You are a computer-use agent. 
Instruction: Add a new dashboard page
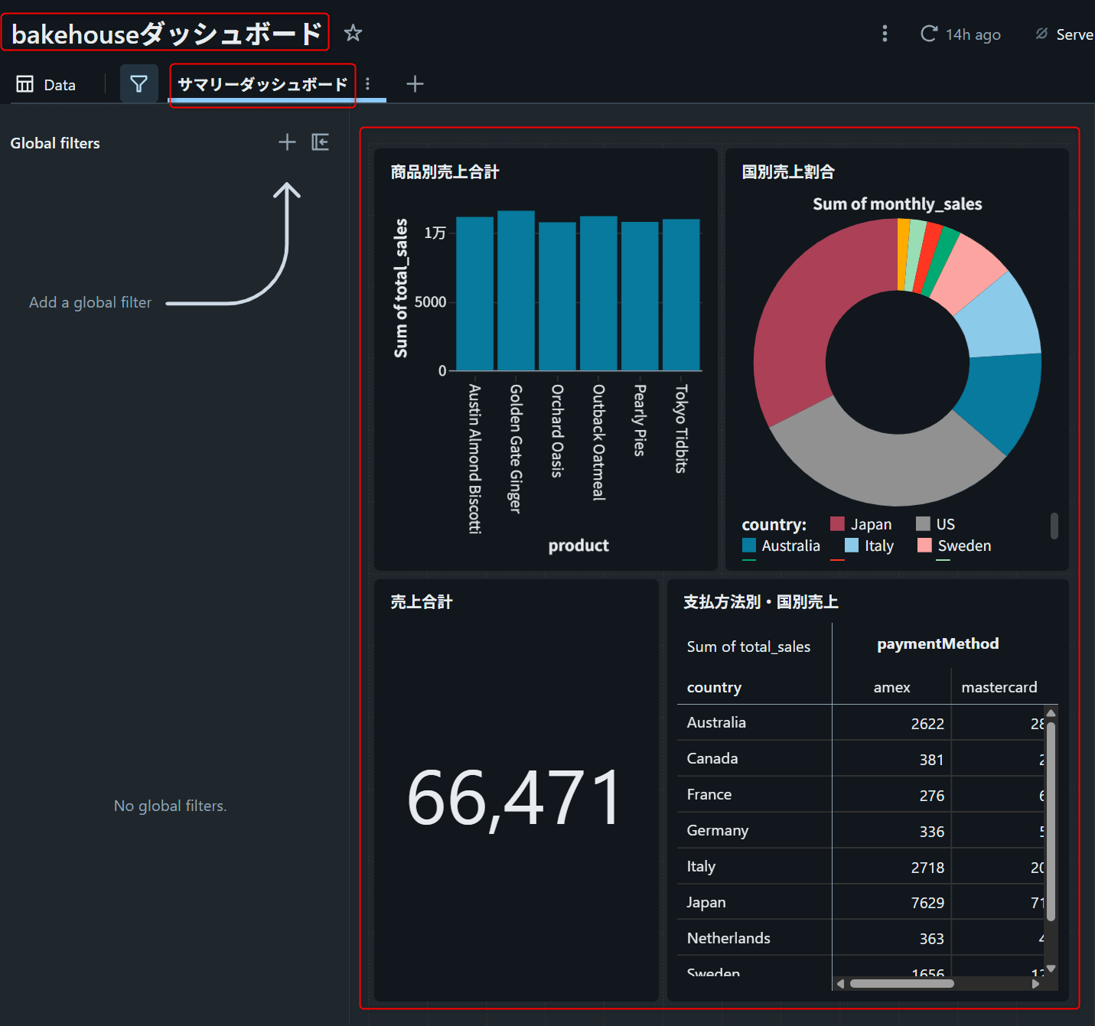point(415,84)
